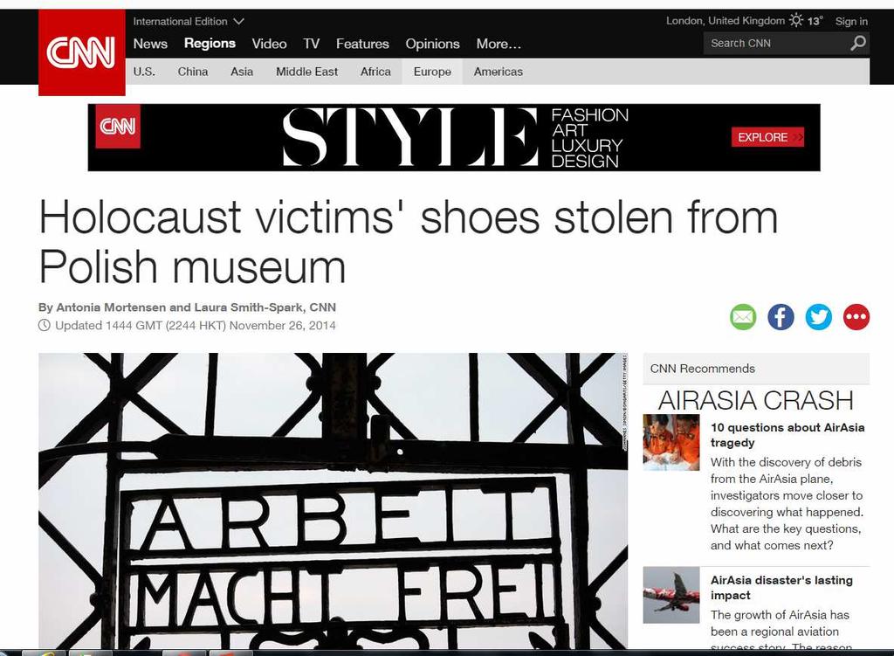Click the Search CNN input field
The height and width of the screenshot is (656, 894).
[775, 44]
